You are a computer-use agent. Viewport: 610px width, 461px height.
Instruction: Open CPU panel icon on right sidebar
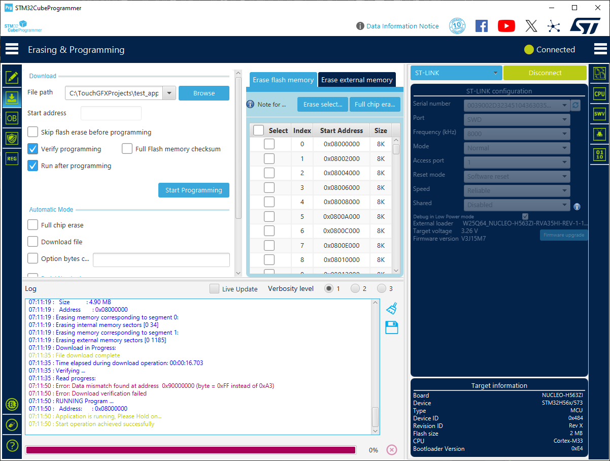pos(600,94)
